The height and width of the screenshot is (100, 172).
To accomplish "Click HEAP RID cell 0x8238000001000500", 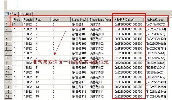I will tap(128, 77).
